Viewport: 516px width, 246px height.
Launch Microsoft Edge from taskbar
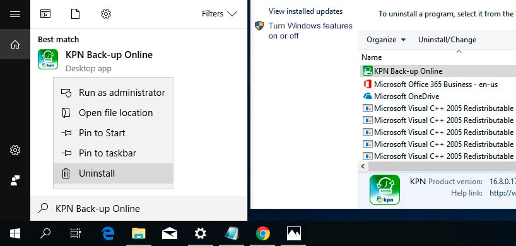tap(108, 233)
